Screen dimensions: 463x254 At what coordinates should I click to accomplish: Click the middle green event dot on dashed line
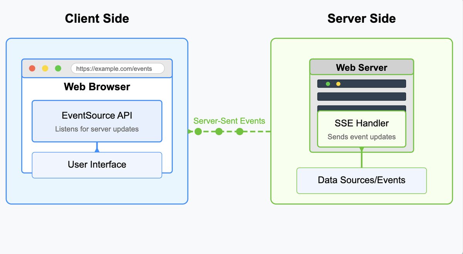(x=219, y=131)
